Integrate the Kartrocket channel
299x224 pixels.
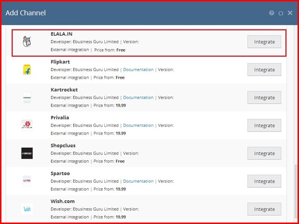tap(264, 98)
